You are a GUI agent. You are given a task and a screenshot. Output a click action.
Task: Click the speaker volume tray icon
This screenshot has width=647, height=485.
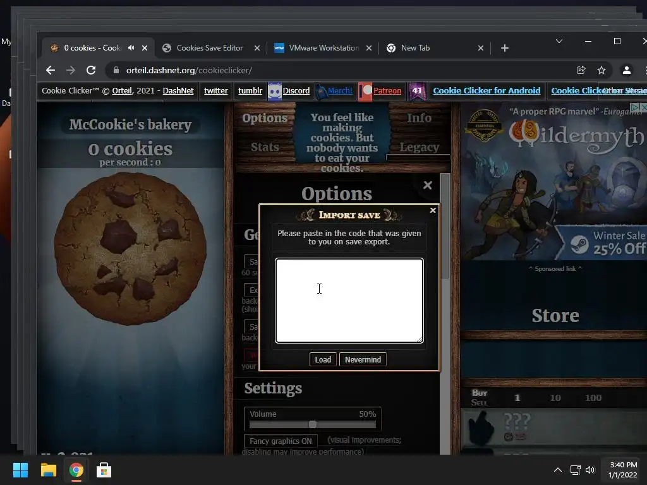click(x=591, y=470)
